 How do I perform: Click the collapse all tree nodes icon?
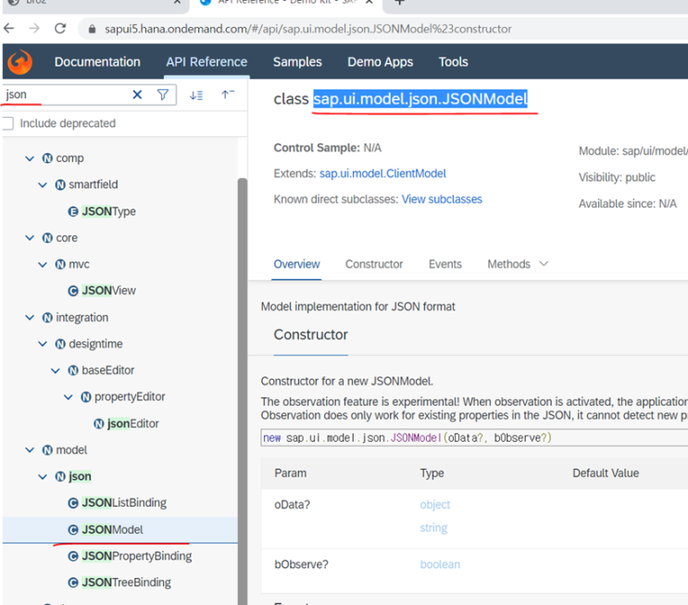(x=228, y=95)
